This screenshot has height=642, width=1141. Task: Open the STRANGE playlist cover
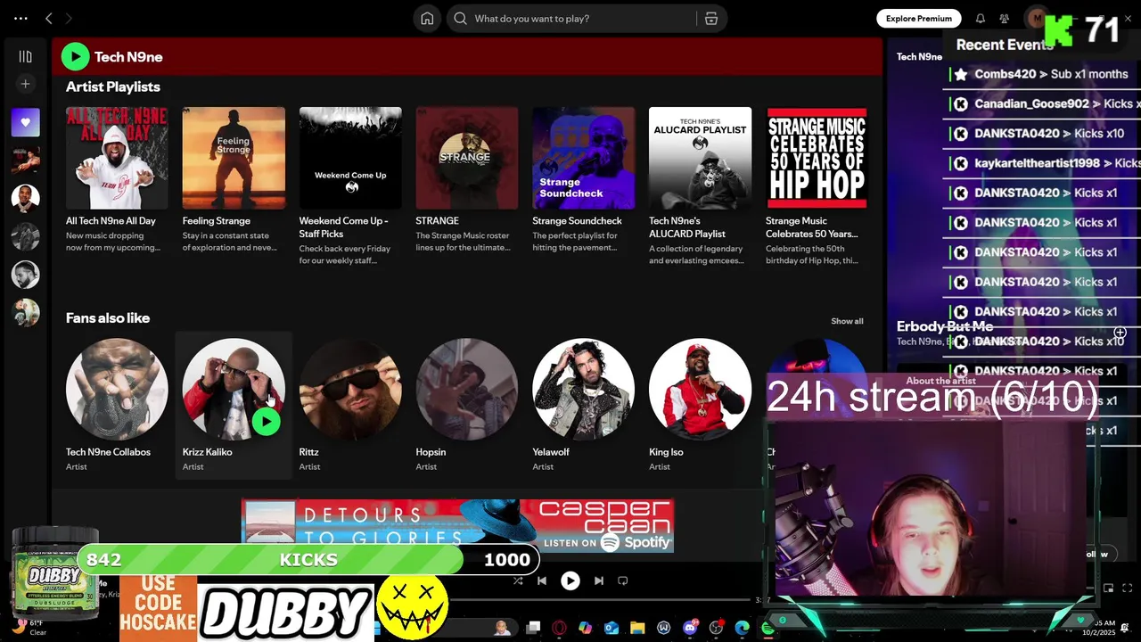[467, 158]
